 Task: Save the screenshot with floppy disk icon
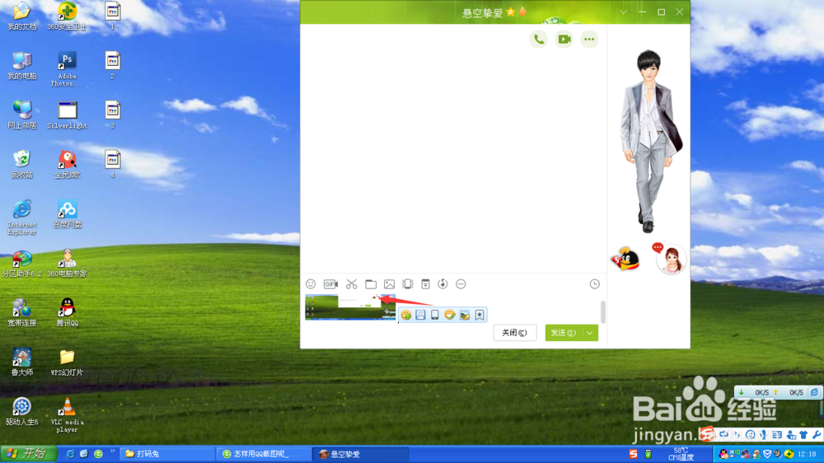point(420,315)
